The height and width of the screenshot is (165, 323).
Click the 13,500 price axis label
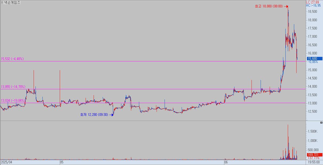pyautogui.click(x=312, y=95)
